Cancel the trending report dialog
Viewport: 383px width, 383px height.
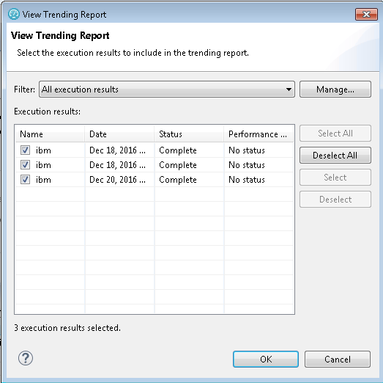click(x=338, y=360)
